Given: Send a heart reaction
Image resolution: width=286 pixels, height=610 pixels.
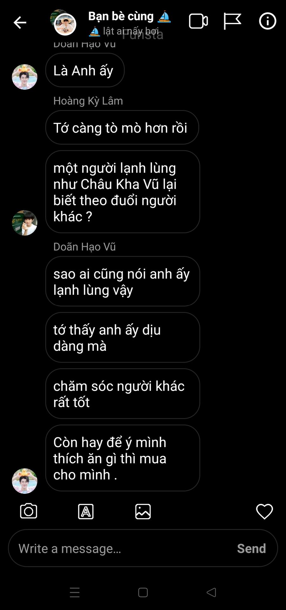Looking at the screenshot, I should point(264,512).
